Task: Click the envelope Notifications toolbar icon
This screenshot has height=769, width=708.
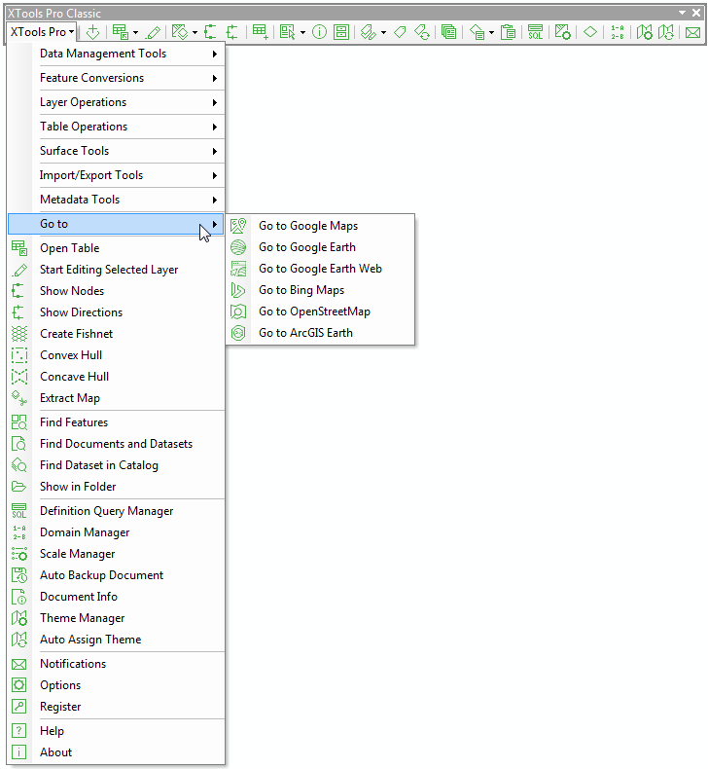Action: [x=692, y=33]
